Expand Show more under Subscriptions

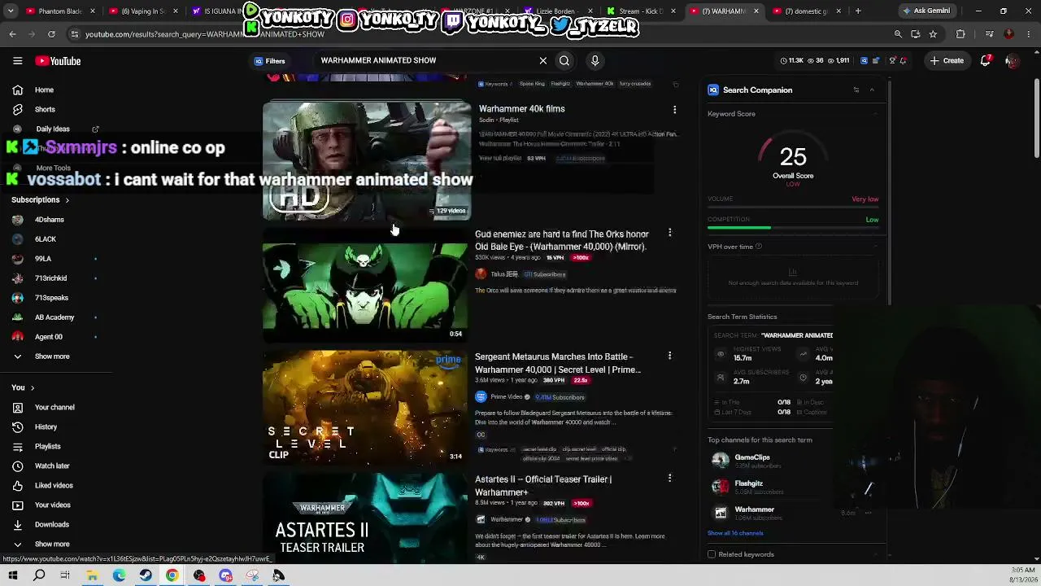[x=52, y=356]
